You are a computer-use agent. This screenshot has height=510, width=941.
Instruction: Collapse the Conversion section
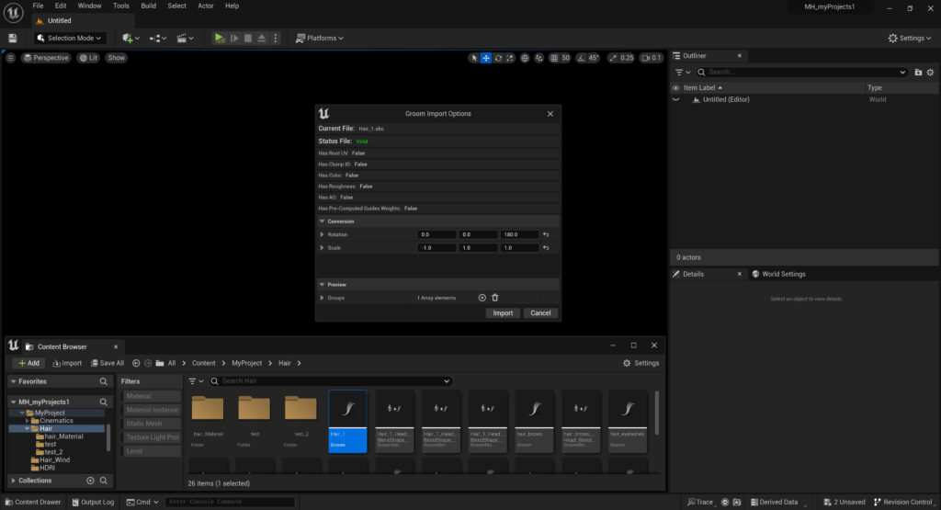[x=322, y=221]
